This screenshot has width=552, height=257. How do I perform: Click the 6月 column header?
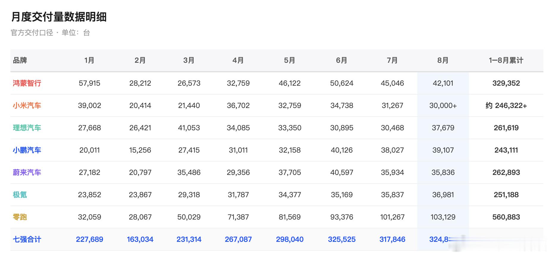342,60
